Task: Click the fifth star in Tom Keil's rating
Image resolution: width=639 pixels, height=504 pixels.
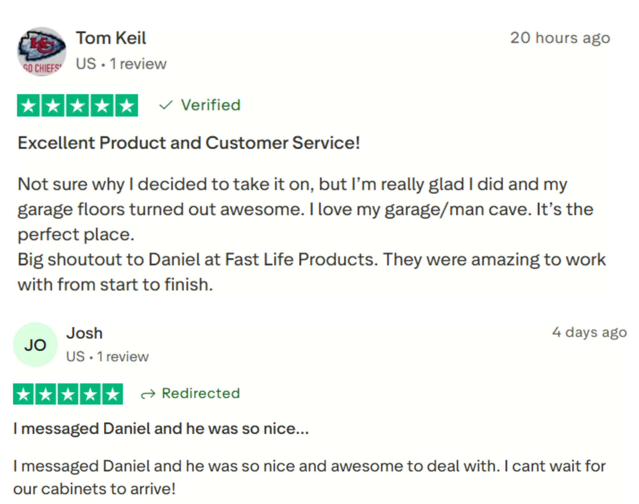Action: point(127,106)
